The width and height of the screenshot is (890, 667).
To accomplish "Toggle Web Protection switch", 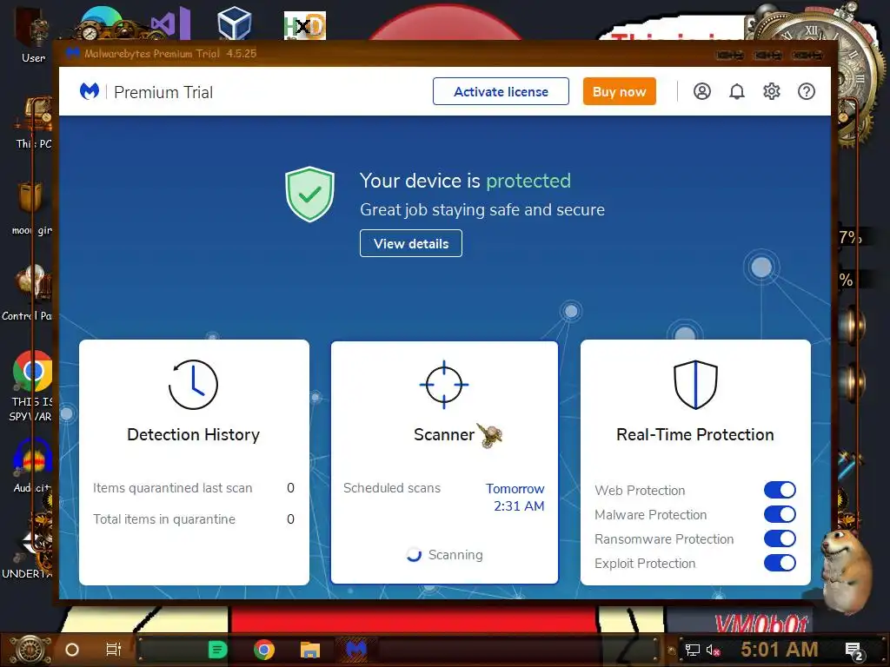I will click(x=780, y=490).
